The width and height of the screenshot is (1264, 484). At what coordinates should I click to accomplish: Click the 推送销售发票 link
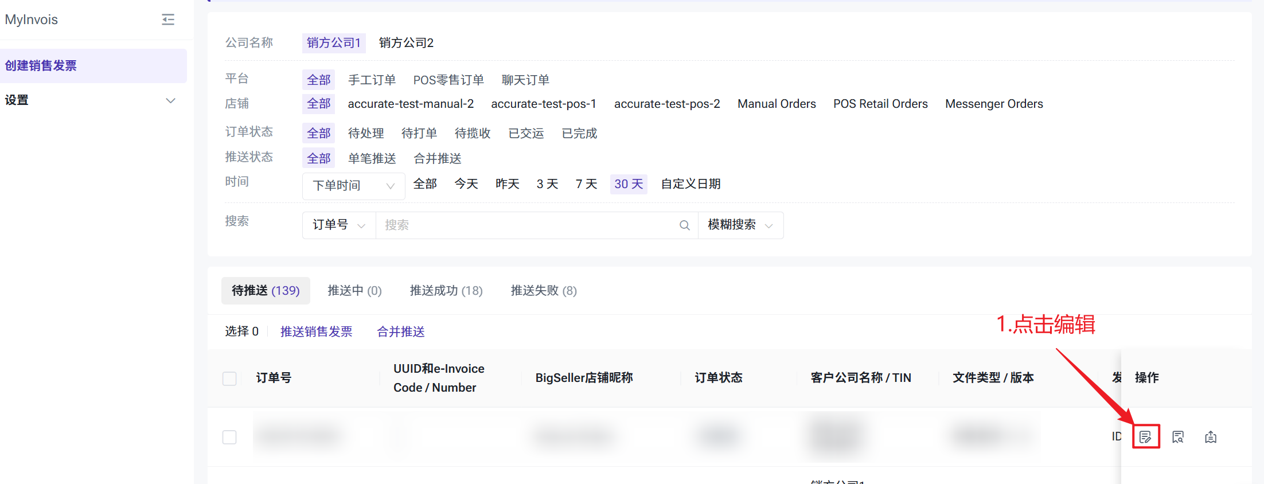[x=316, y=331]
